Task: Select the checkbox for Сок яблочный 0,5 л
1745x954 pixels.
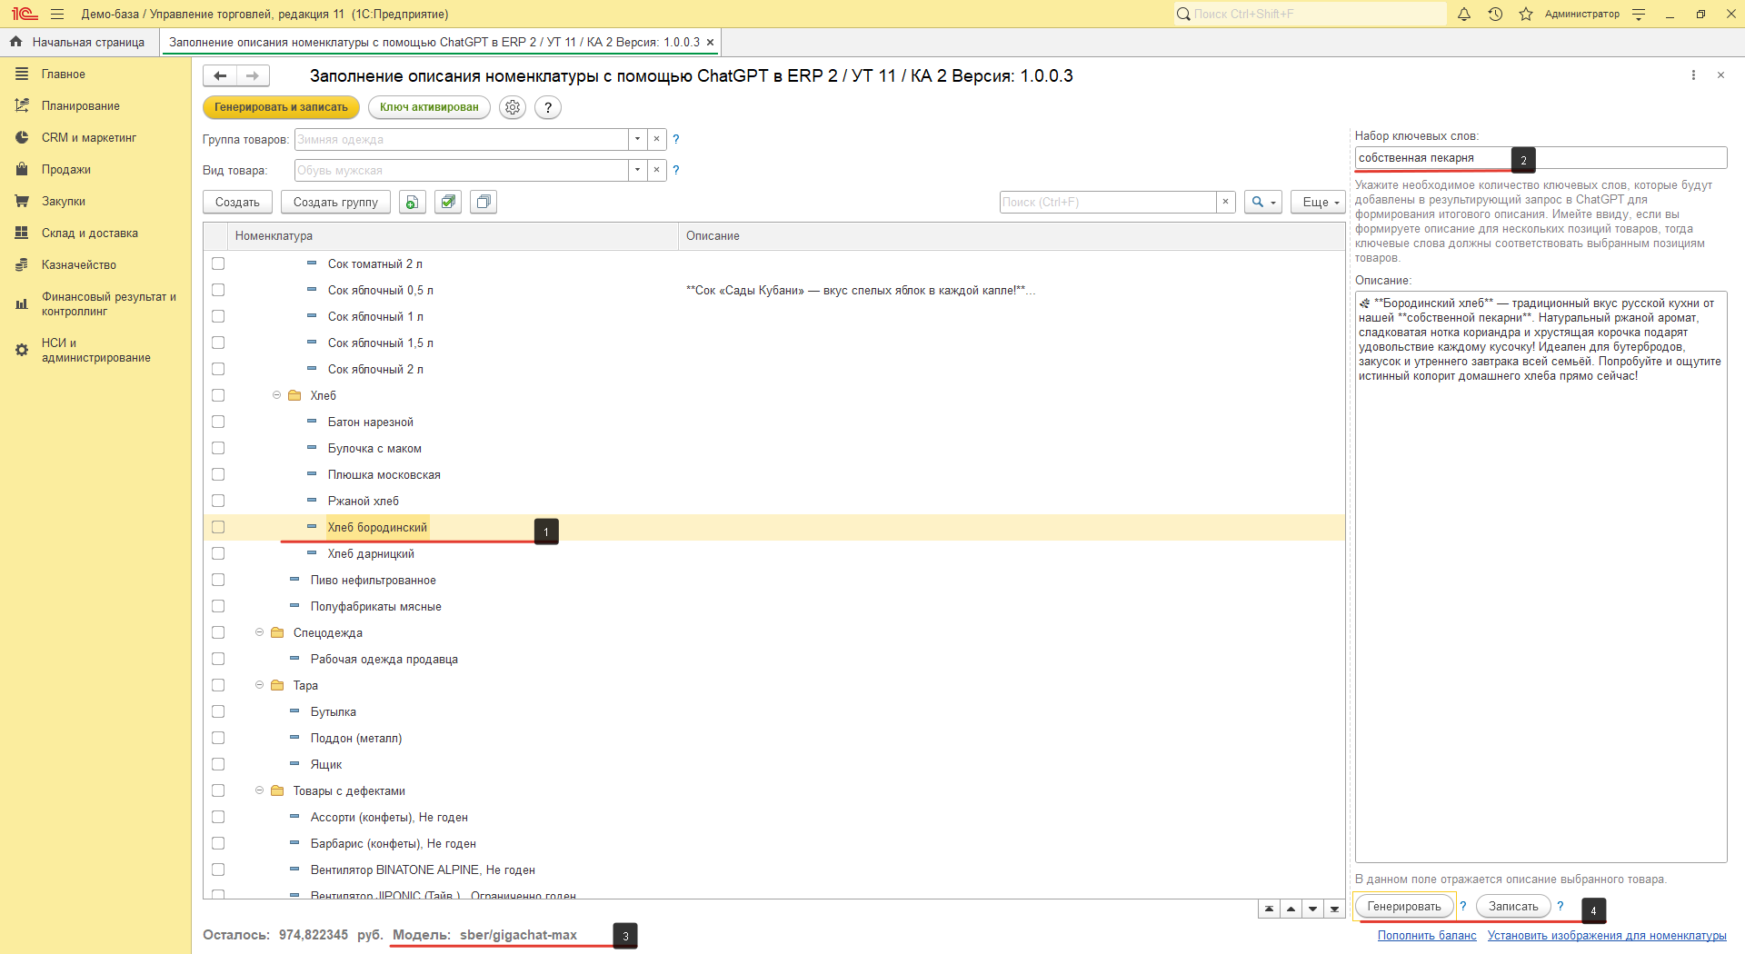Action: click(218, 290)
